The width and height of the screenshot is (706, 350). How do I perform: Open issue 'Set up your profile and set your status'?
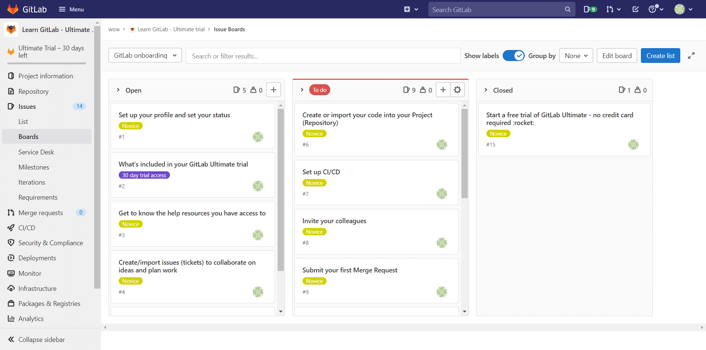(174, 115)
